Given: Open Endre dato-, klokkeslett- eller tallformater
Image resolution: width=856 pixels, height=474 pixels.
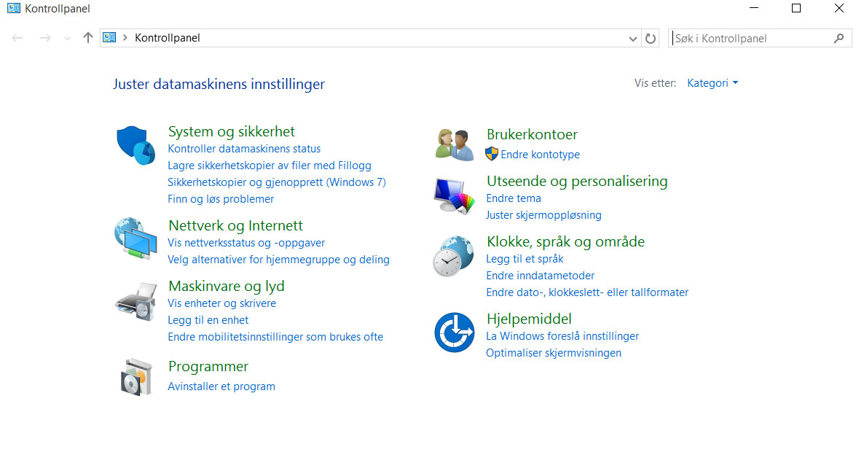Looking at the screenshot, I should tap(587, 292).
